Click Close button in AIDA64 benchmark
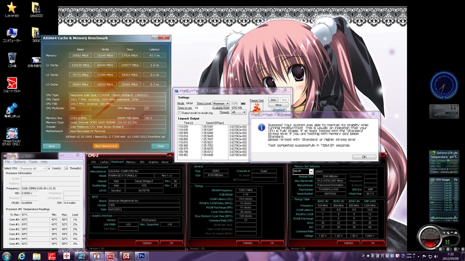Screen dimensions: 465x261 [x=160, y=146]
